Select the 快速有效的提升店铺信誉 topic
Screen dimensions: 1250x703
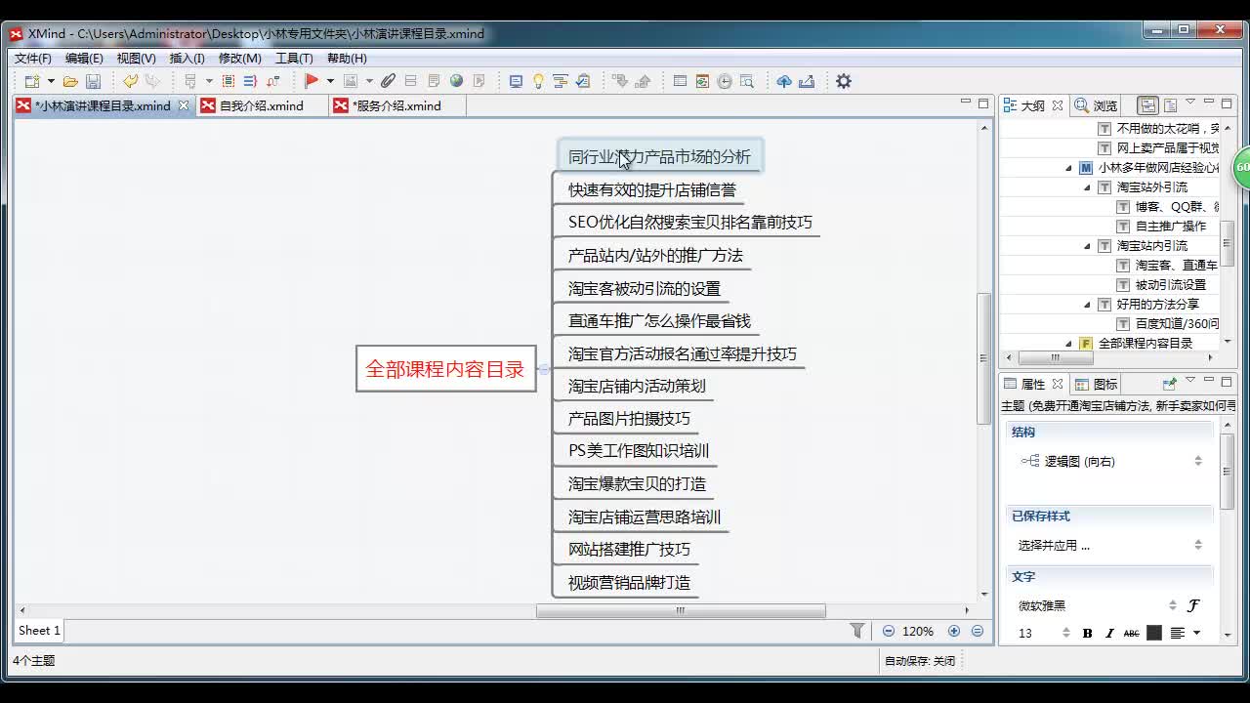tap(652, 189)
